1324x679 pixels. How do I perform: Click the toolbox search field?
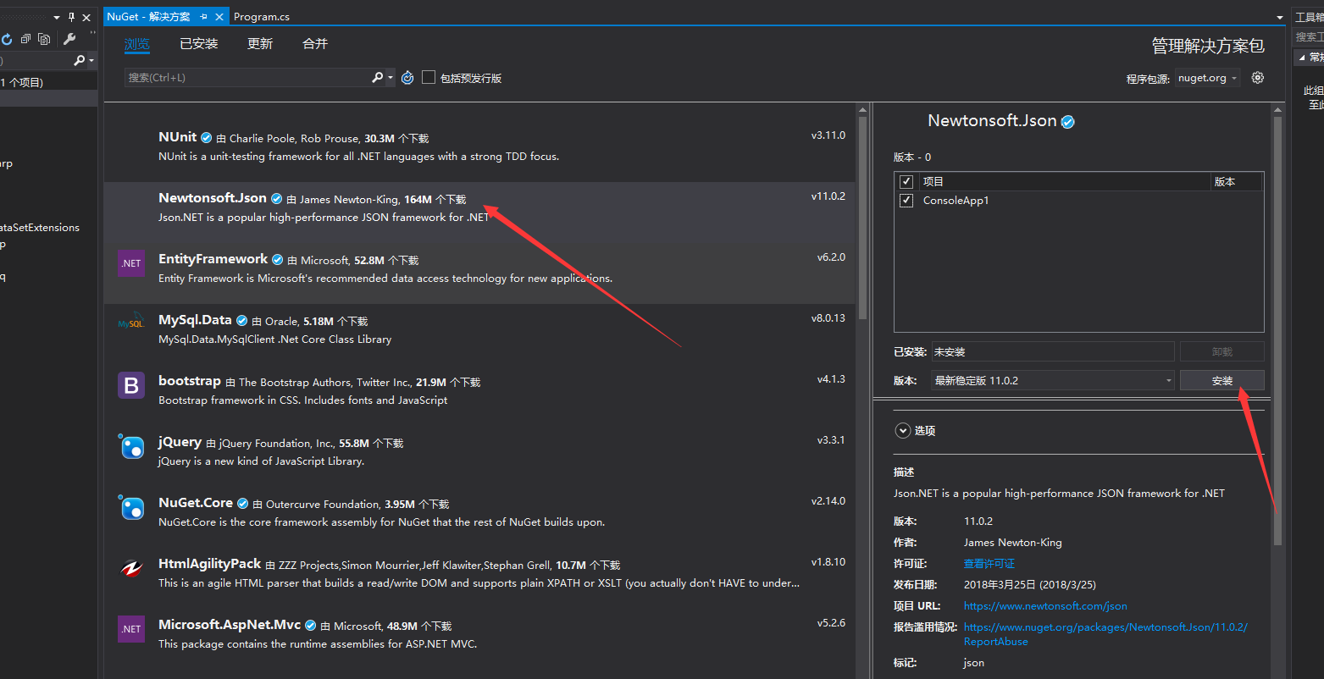point(1308,37)
